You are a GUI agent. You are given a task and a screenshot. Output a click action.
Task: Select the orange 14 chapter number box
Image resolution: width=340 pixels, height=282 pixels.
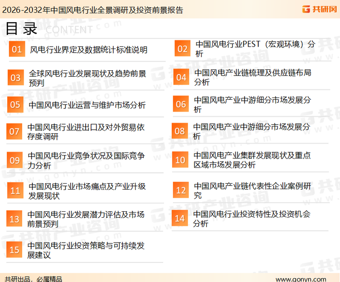point(180,218)
